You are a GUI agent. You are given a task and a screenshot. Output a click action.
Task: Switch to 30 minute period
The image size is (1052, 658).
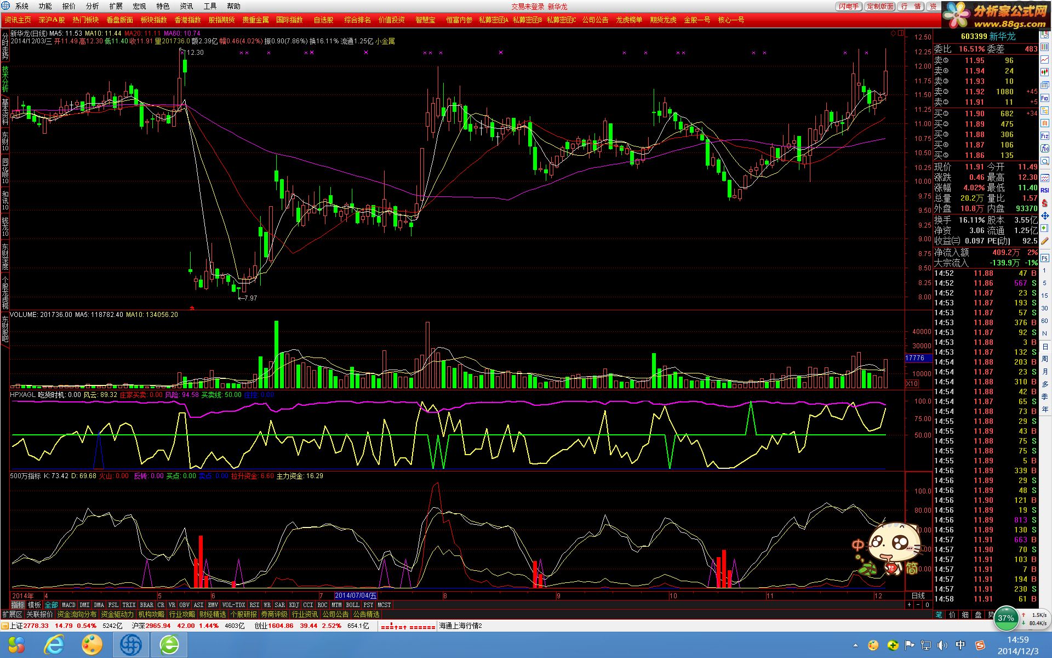(x=1045, y=308)
